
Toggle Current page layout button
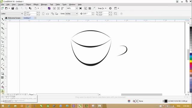coord(57,13)
